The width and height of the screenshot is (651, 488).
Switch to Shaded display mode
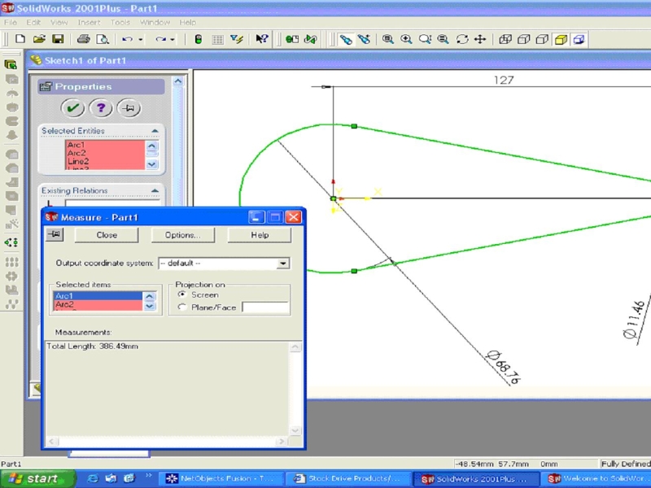561,40
